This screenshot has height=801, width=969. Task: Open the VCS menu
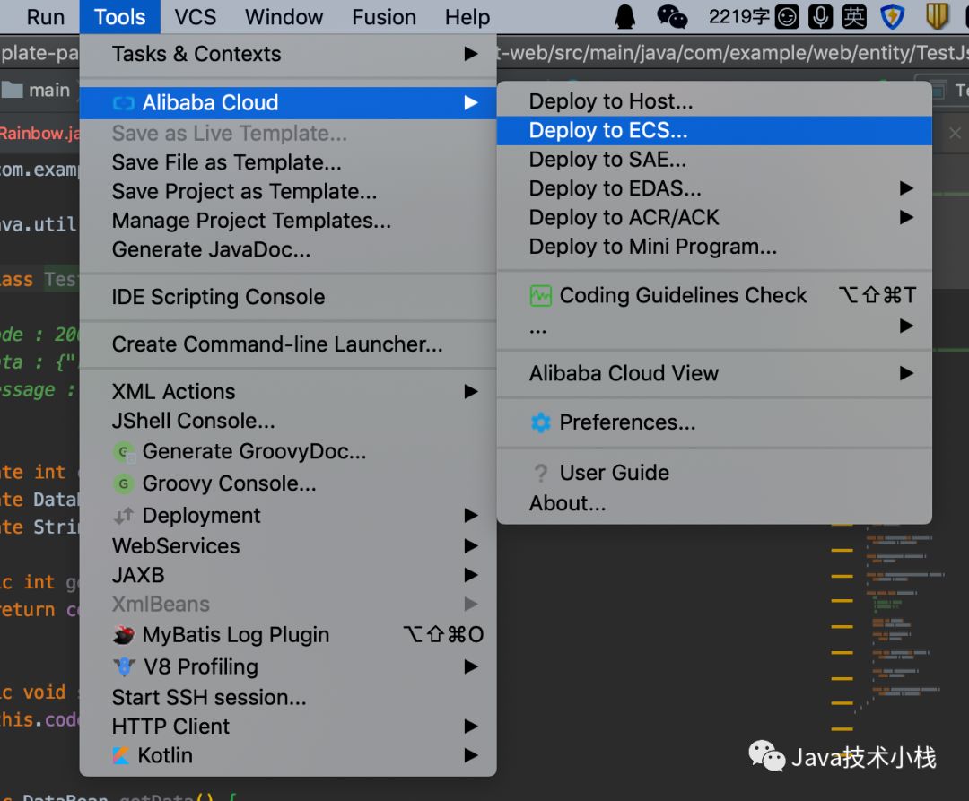pos(196,17)
